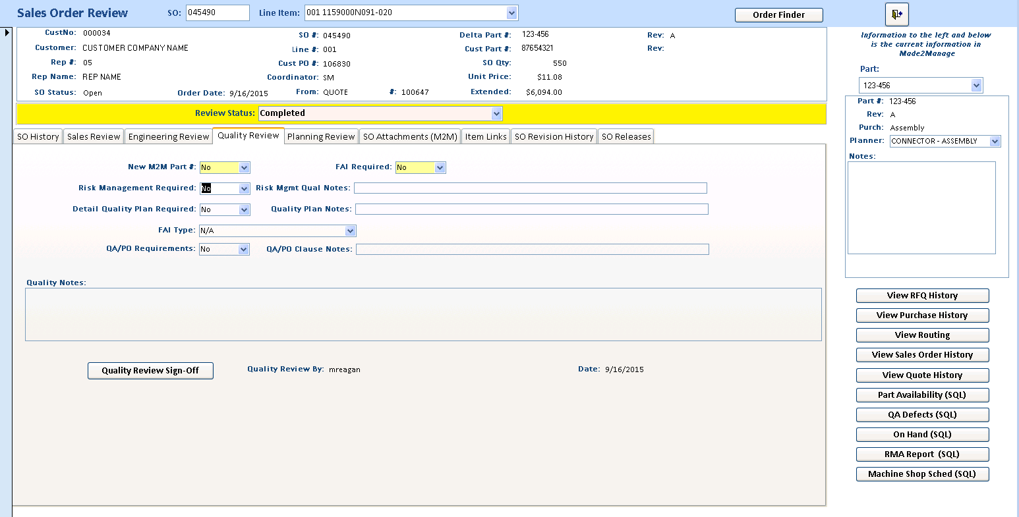Click View RFQ History button
The width and height of the screenshot is (1019, 517).
pos(922,296)
